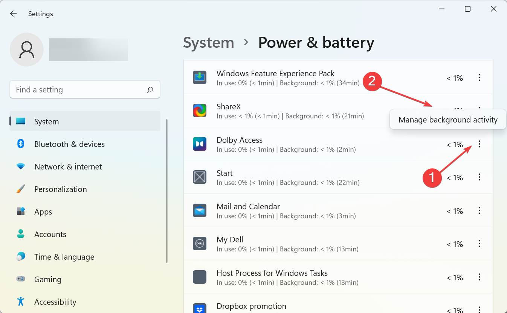This screenshot has height=313, width=507.
Task: Maximize the Settings window
Action: pyautogui.click(x=467, y=9)
